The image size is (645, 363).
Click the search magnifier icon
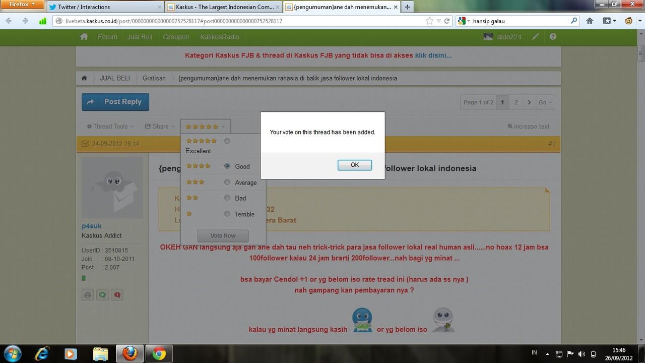point(574,21)
